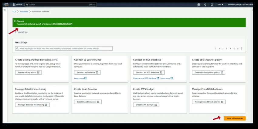Click Create EBS snapshot policy button
258x129 pixels.
point(209,73)
